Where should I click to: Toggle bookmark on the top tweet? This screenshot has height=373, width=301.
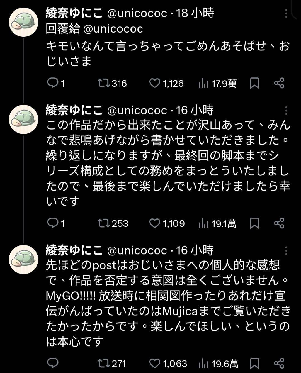pyautogui.click(x=254, y=83)
